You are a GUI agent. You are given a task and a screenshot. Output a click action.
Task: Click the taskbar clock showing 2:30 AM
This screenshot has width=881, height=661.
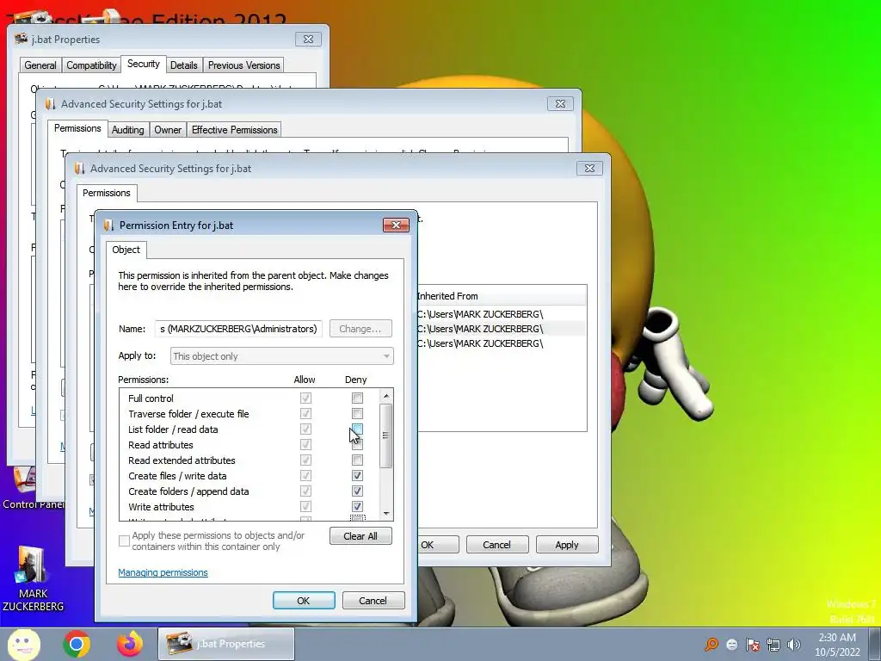click(x=837, y=645)
